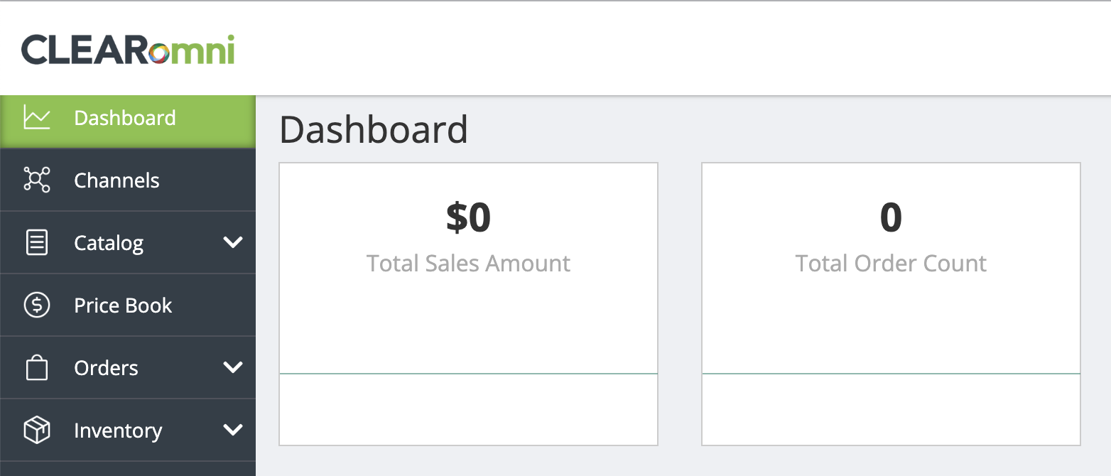Click the Dashboard page heading
Screen dimensions: 1111x476
tap(374, 129)
